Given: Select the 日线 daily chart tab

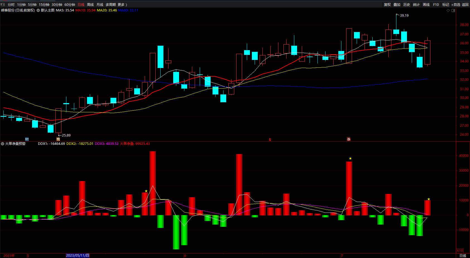Looking at the screenshot, I should [x=81, y=5].
